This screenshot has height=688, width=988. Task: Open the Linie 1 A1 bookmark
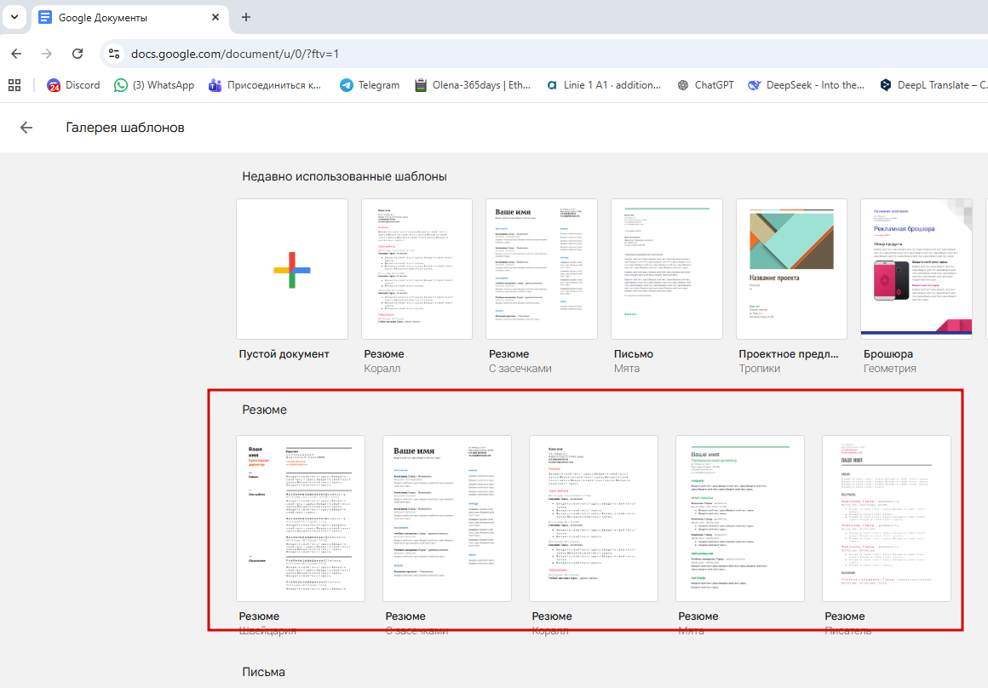603,85
